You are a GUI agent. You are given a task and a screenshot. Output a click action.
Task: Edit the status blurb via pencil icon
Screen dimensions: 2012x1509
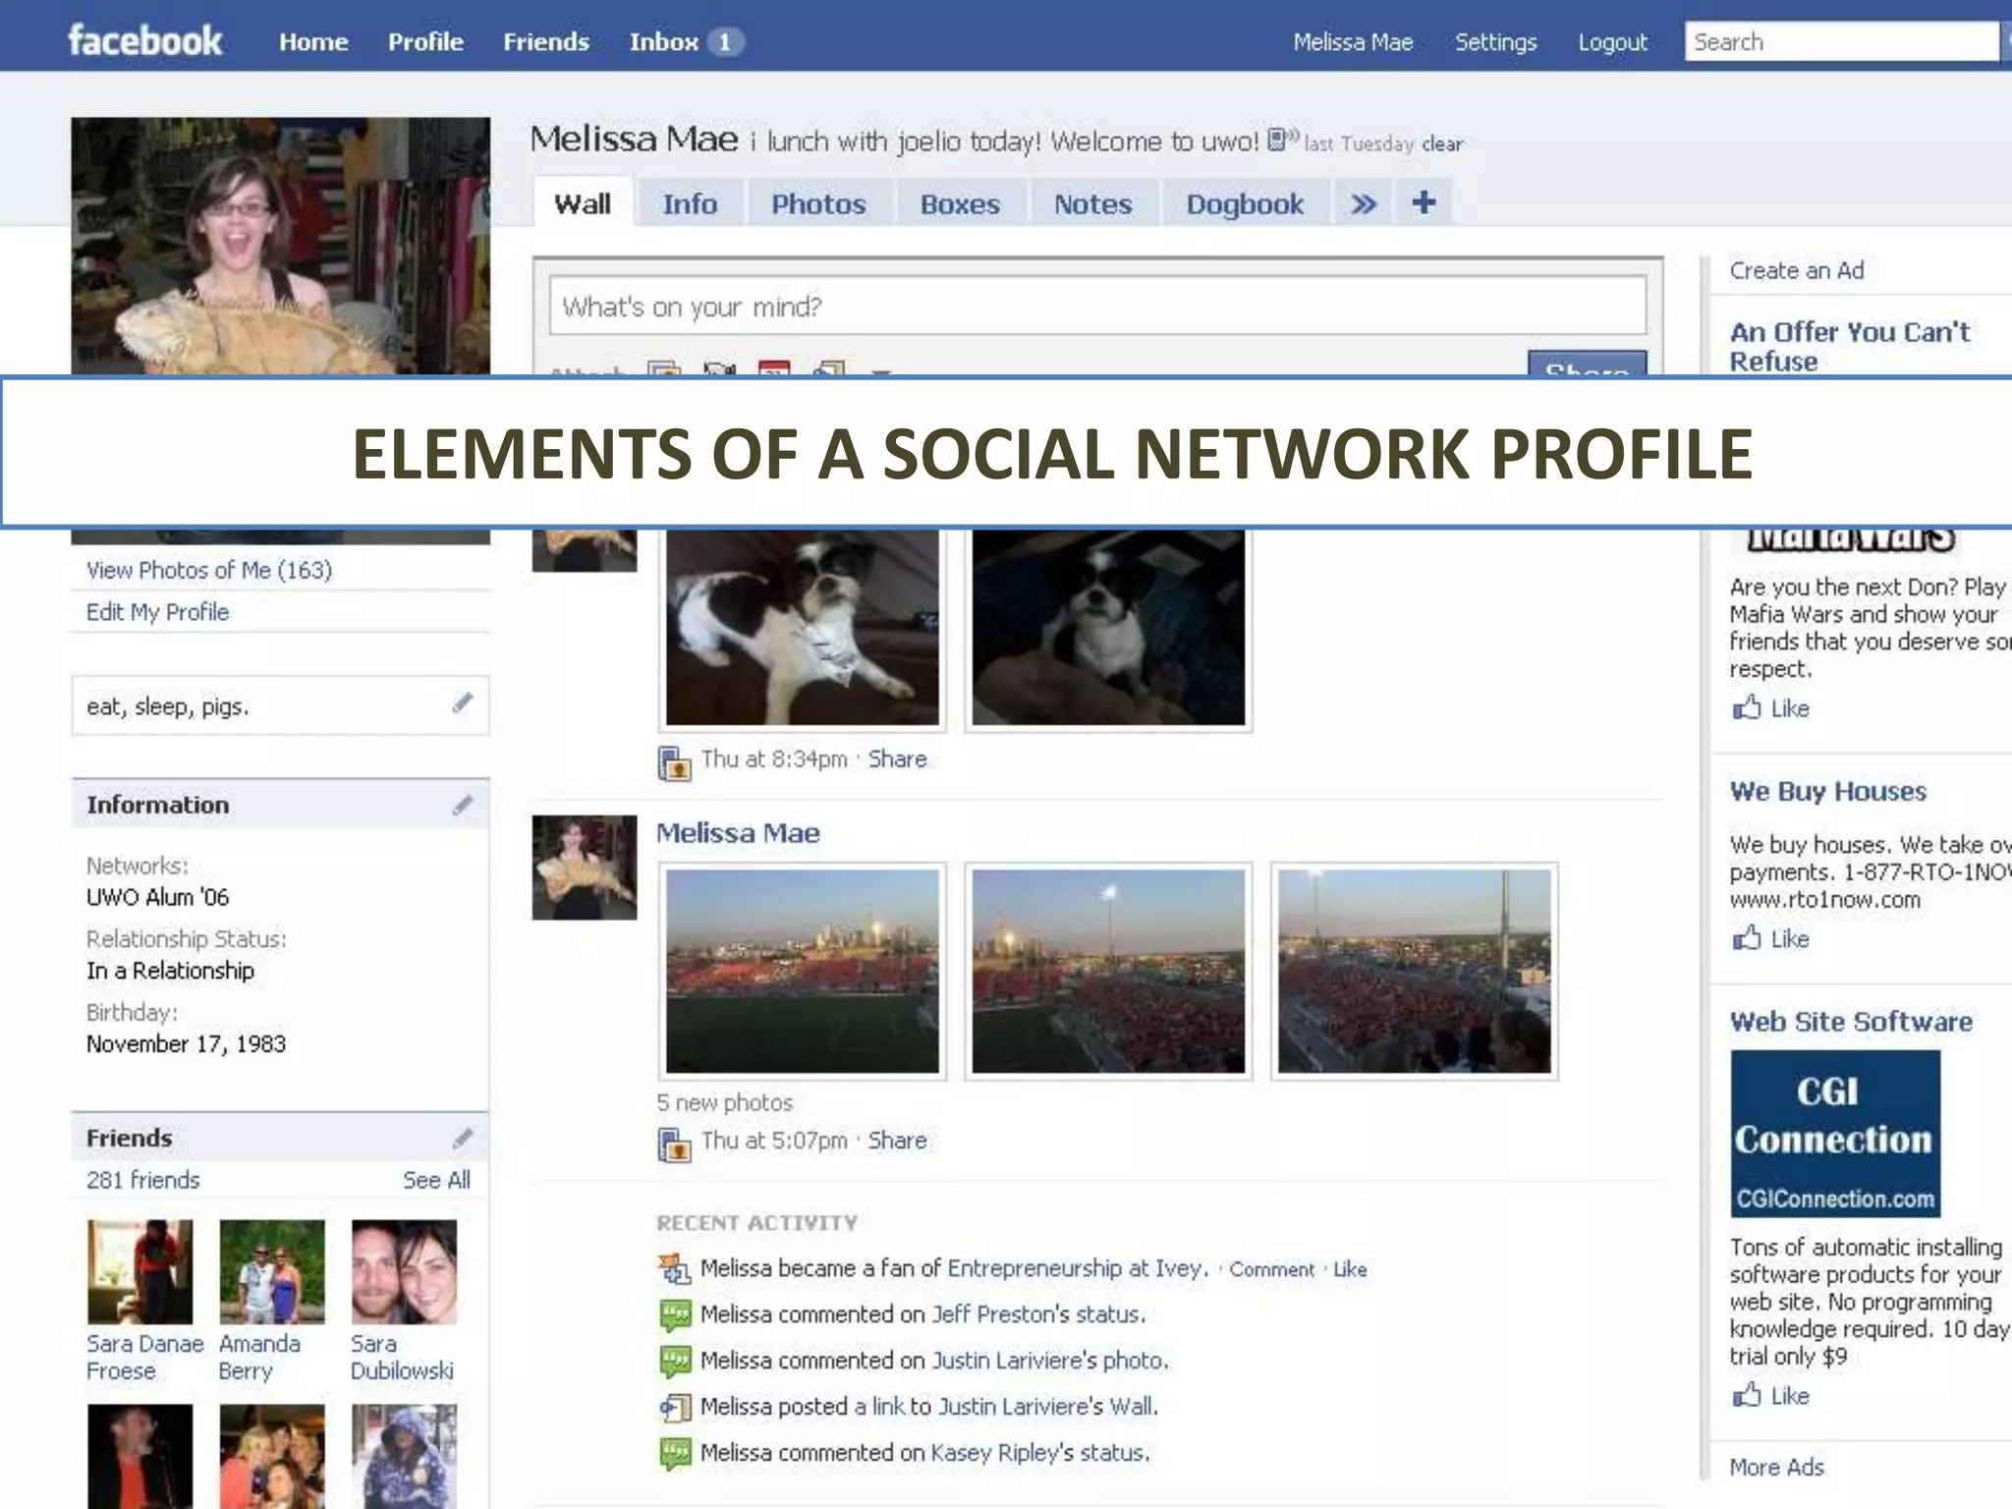463,702
